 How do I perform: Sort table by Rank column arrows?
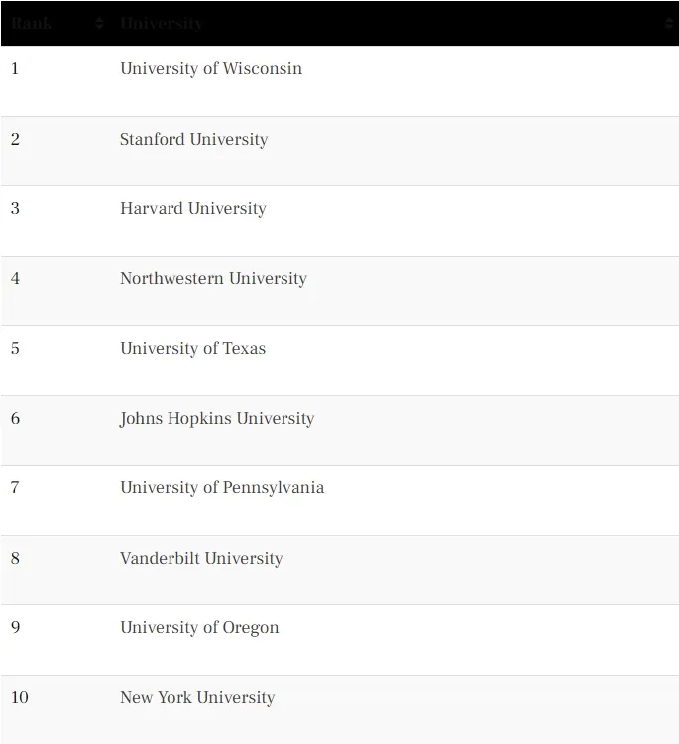(99, 23)
